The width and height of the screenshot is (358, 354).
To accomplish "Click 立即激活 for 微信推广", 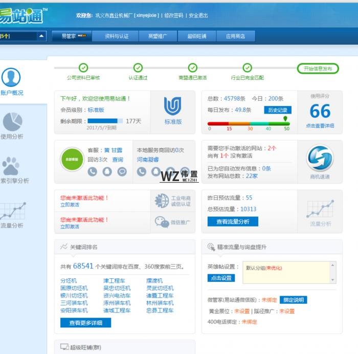I will (70, 227).
